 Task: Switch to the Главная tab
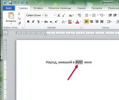(x=23, y=8)
